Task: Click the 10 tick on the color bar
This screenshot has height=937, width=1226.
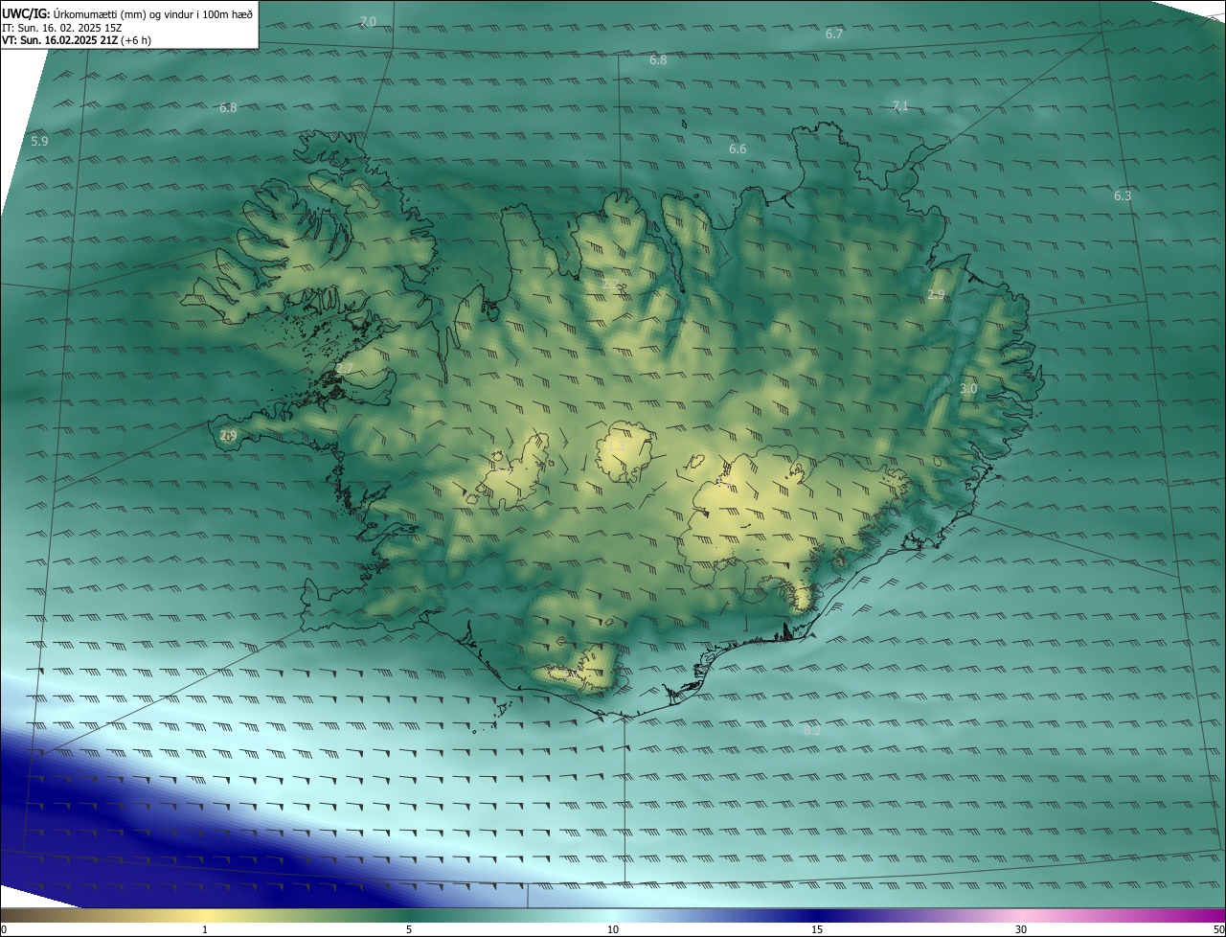Action: (613, 929)
